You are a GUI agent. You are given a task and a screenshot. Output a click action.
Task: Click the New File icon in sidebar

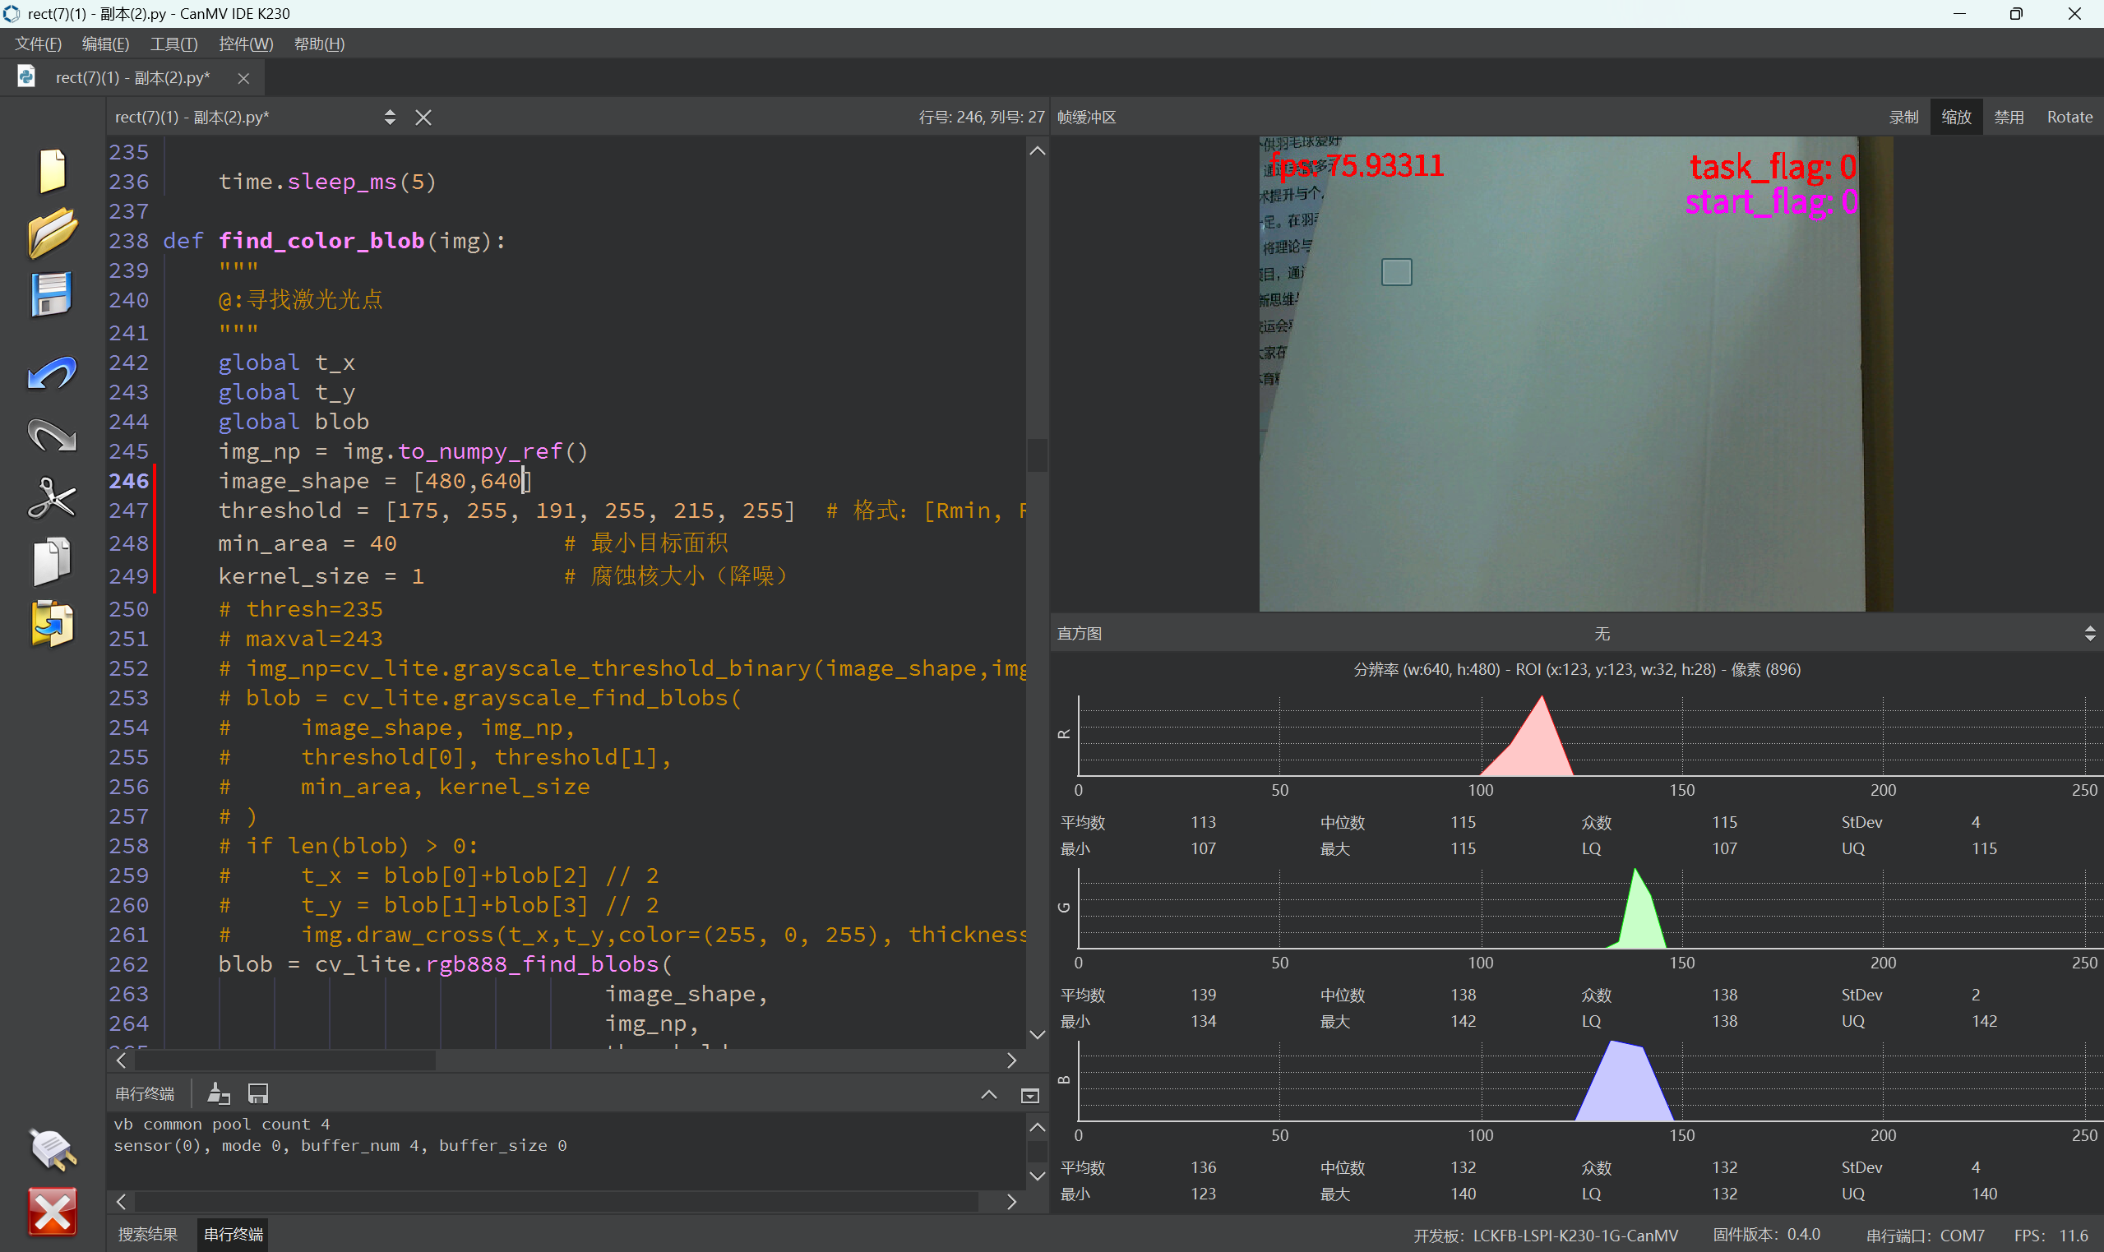(53, 170)
